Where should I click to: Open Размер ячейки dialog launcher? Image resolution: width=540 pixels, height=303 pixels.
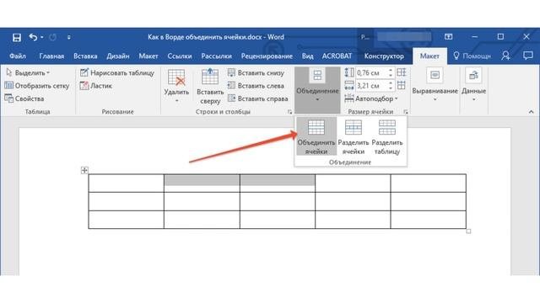tap(406, 112)
